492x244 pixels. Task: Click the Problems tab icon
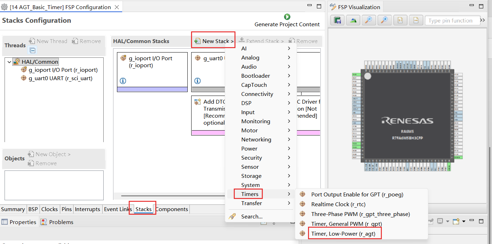coord(44,222)
